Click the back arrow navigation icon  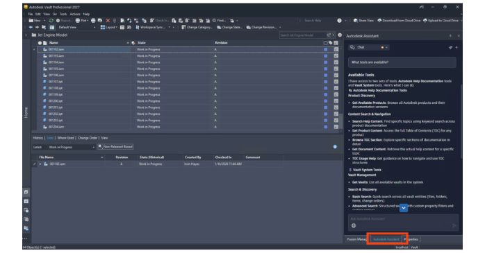(31, 27)
